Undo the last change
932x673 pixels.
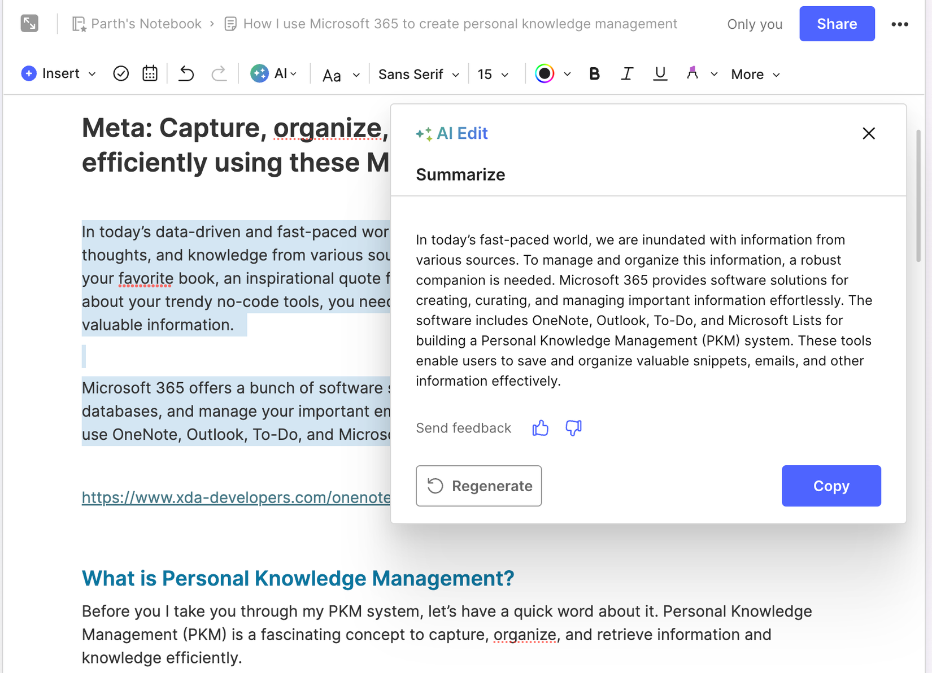[x=186, y=73]
